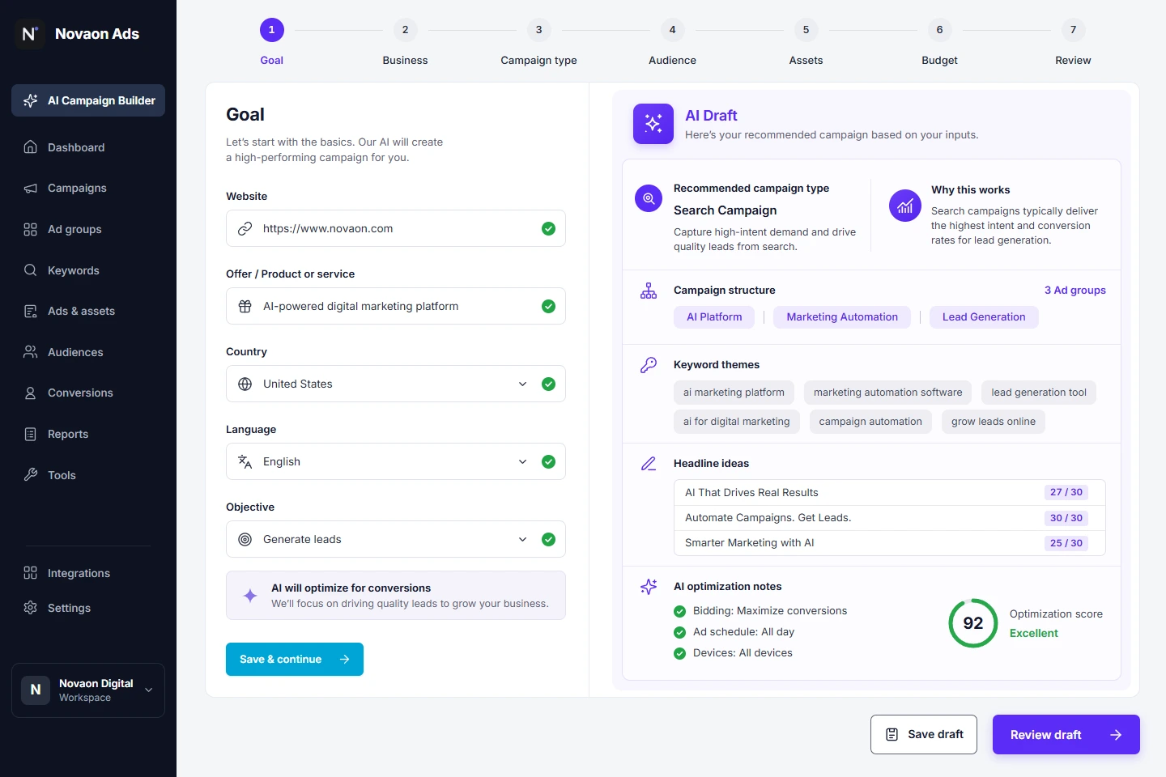Click the Bidding: Maximize conversions checkmark

click(x=680, y=612)
